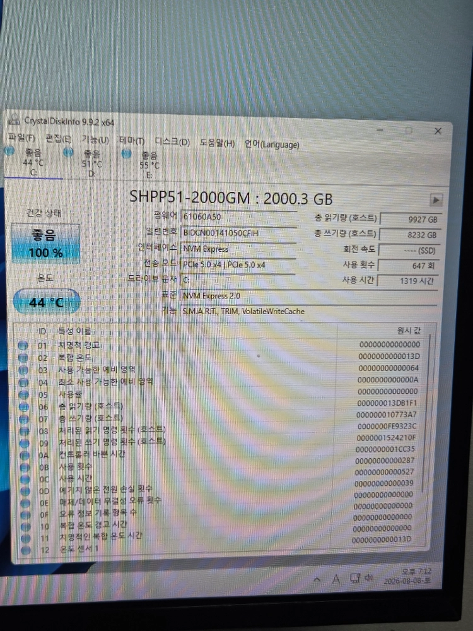The width and height of the screenshot is (473, 631).
Task: Click the transfer mode field PCIe 5.0 x4
Action: [x=238, y=264]
